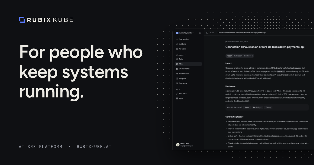Viewport: 314px width, 165px height.
Task: Click the Impact section heading
Action: click(228, 63)
